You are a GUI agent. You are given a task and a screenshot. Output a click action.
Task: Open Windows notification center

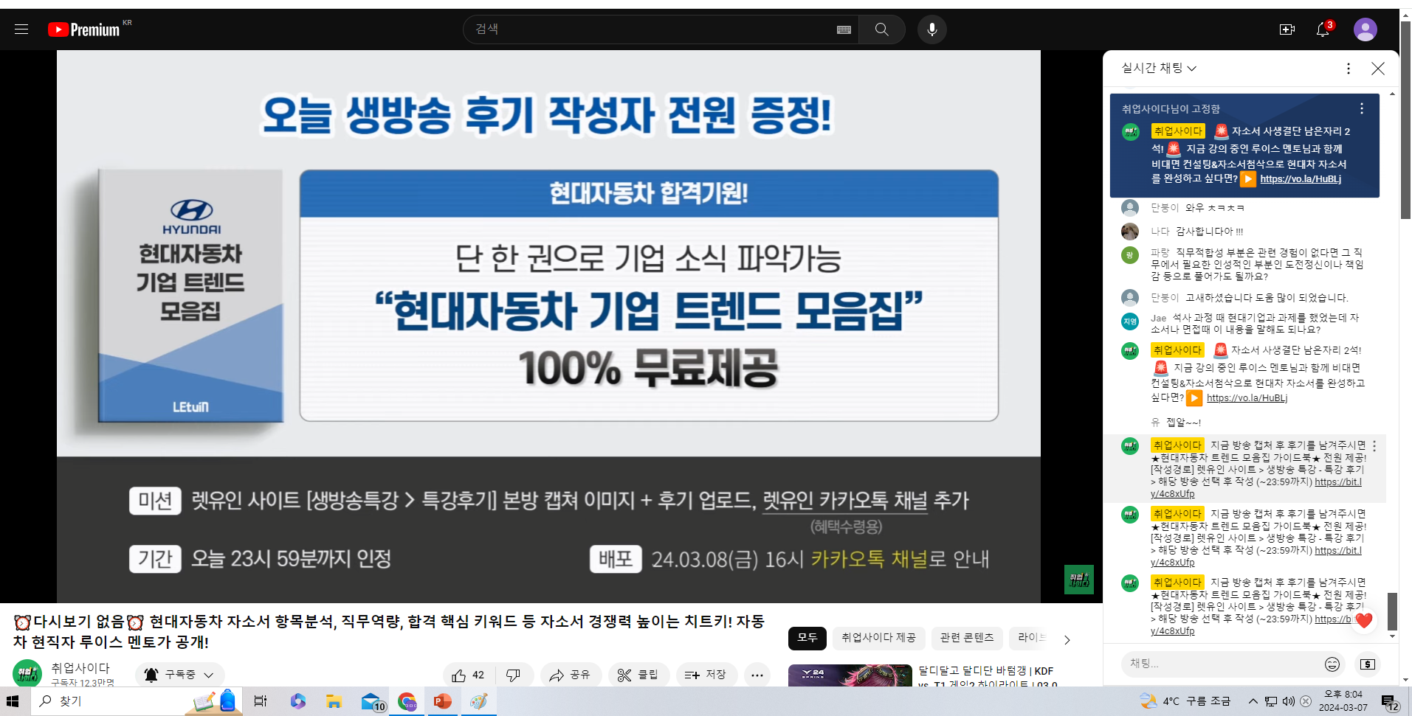(x=1390, y=702)
